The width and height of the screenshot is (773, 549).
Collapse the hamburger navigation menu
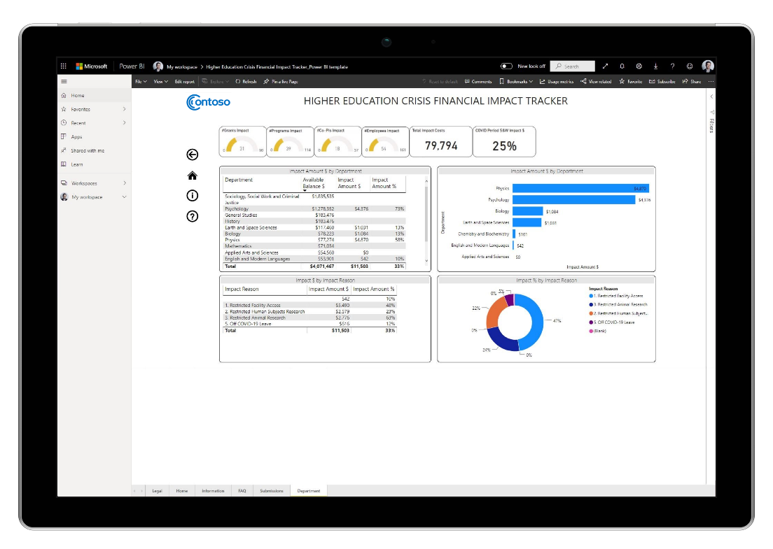(64, 82)
